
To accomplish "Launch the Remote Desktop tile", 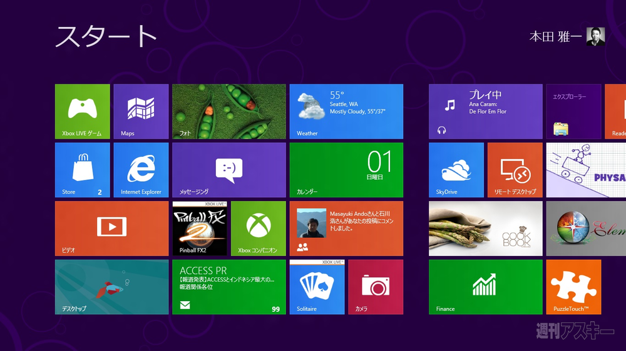I will (x=515, y=170).
